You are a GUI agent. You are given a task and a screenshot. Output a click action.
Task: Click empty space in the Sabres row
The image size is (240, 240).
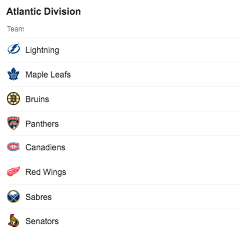tap(150, 196)
